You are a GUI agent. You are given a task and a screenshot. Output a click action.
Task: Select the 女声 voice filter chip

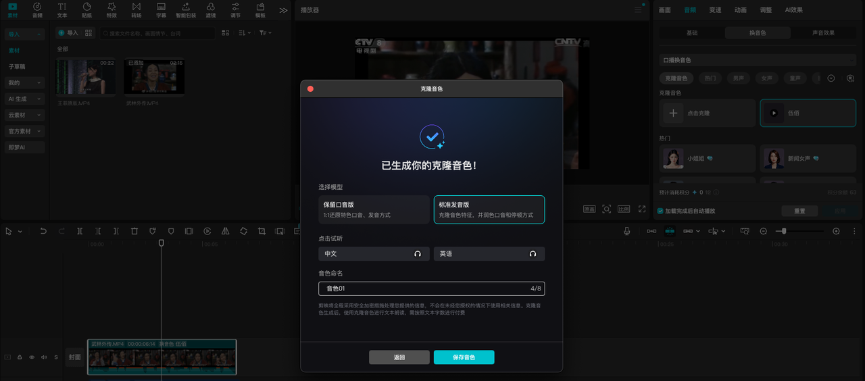766,78
